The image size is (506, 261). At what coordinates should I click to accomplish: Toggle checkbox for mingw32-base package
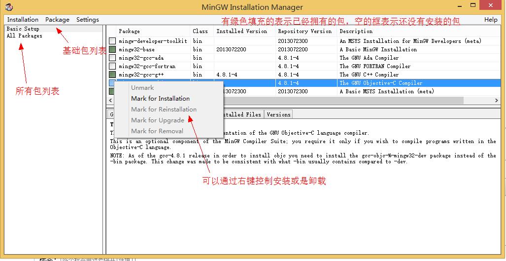coord(112,49)
